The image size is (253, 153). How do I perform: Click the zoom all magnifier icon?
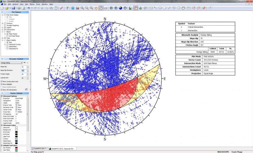[x=92, y=8]
